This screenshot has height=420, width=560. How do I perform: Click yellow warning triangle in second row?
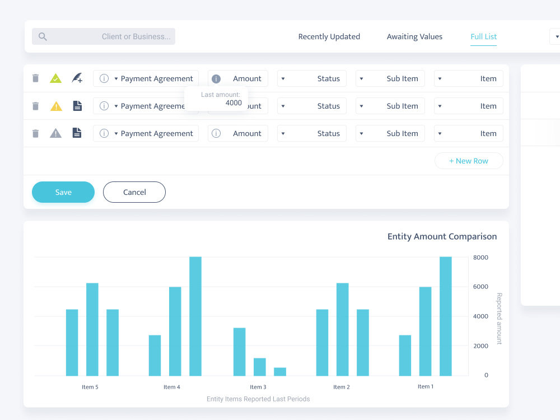coord(56,106)
